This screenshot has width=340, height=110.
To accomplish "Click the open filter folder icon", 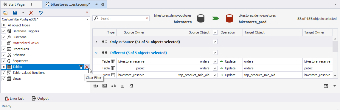I will coord(5,13).
